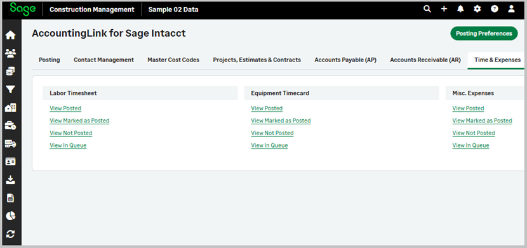
Task: Click the Sage logo
Action: click(22, 9)
